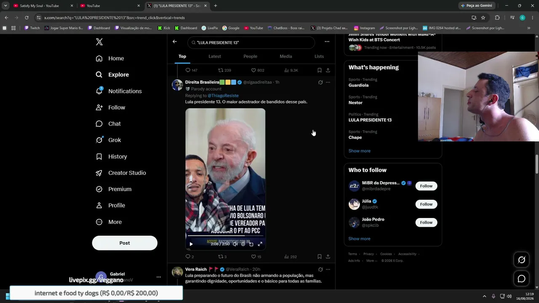The image size is (539, 303).
Task: Like the top tweet with 802 likes
Action: point(258,70)
